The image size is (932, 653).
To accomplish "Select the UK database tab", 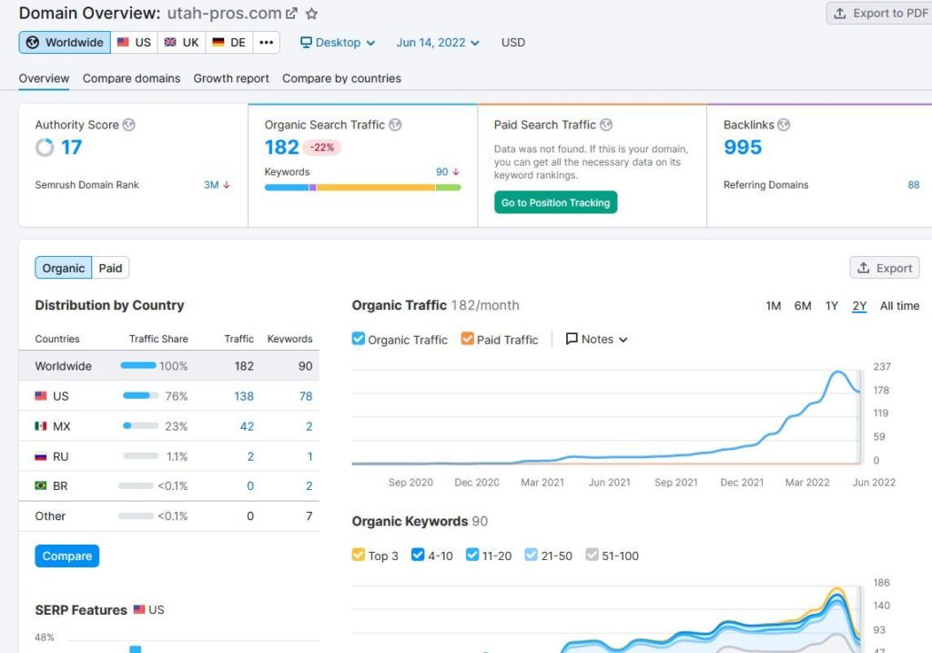I will click(x=182, y=42).
